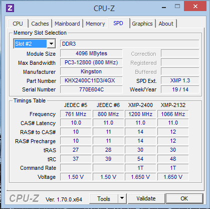Switch to the Caches tab
The width and height of the screenshot is (210, 209).
click(40, 24)
